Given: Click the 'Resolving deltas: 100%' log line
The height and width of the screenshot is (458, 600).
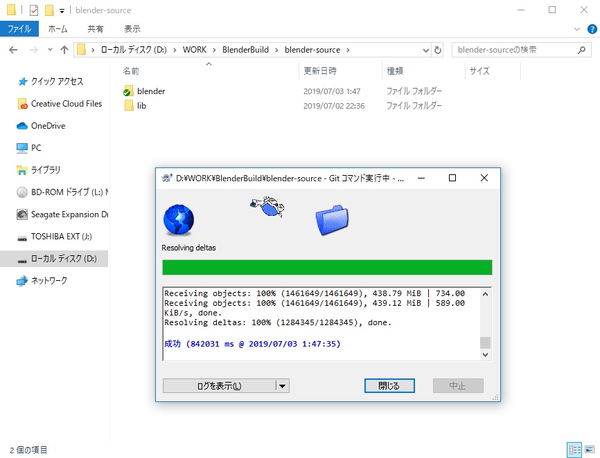Looking at the screenshot, I should (x=278, y=323).
